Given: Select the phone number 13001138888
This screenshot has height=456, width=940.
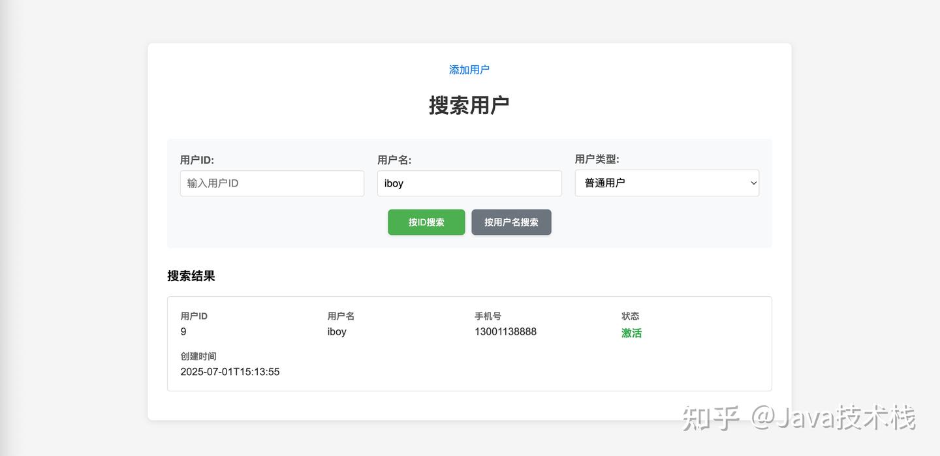Looking at the screenshot, I should coord(505,331).
